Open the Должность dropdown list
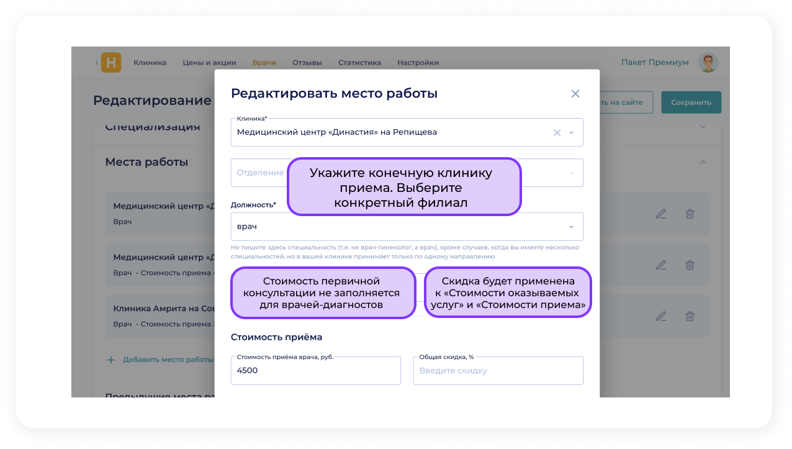The height and width of the screenshot is (449, 792). click(x=572, y=227)
